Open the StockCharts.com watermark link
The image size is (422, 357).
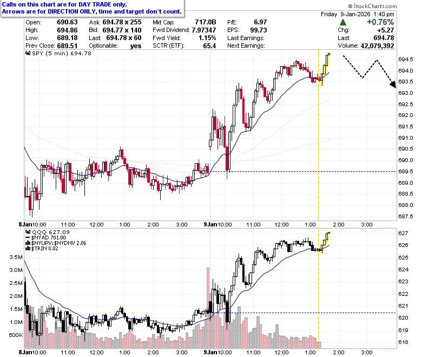pyautogui.click(x=372, y=6)
